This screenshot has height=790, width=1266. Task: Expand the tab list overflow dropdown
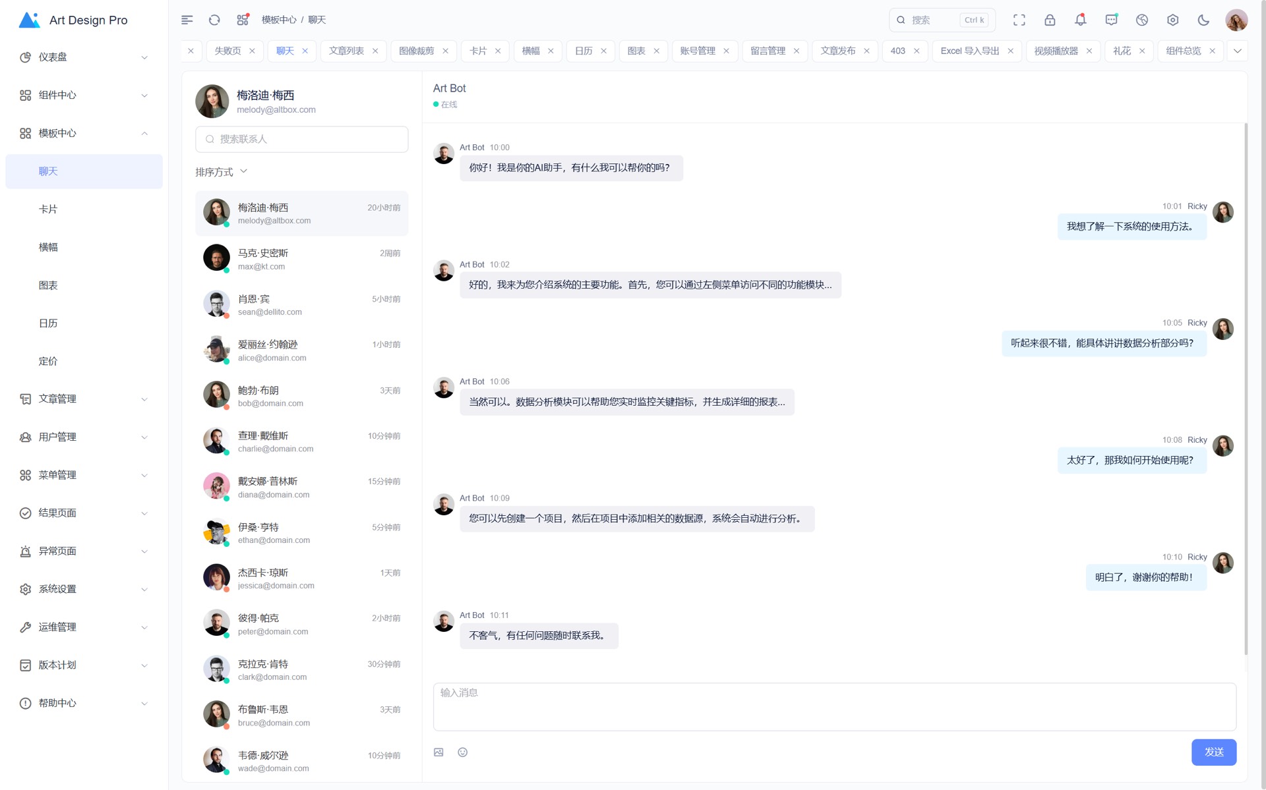point(1237,51)
